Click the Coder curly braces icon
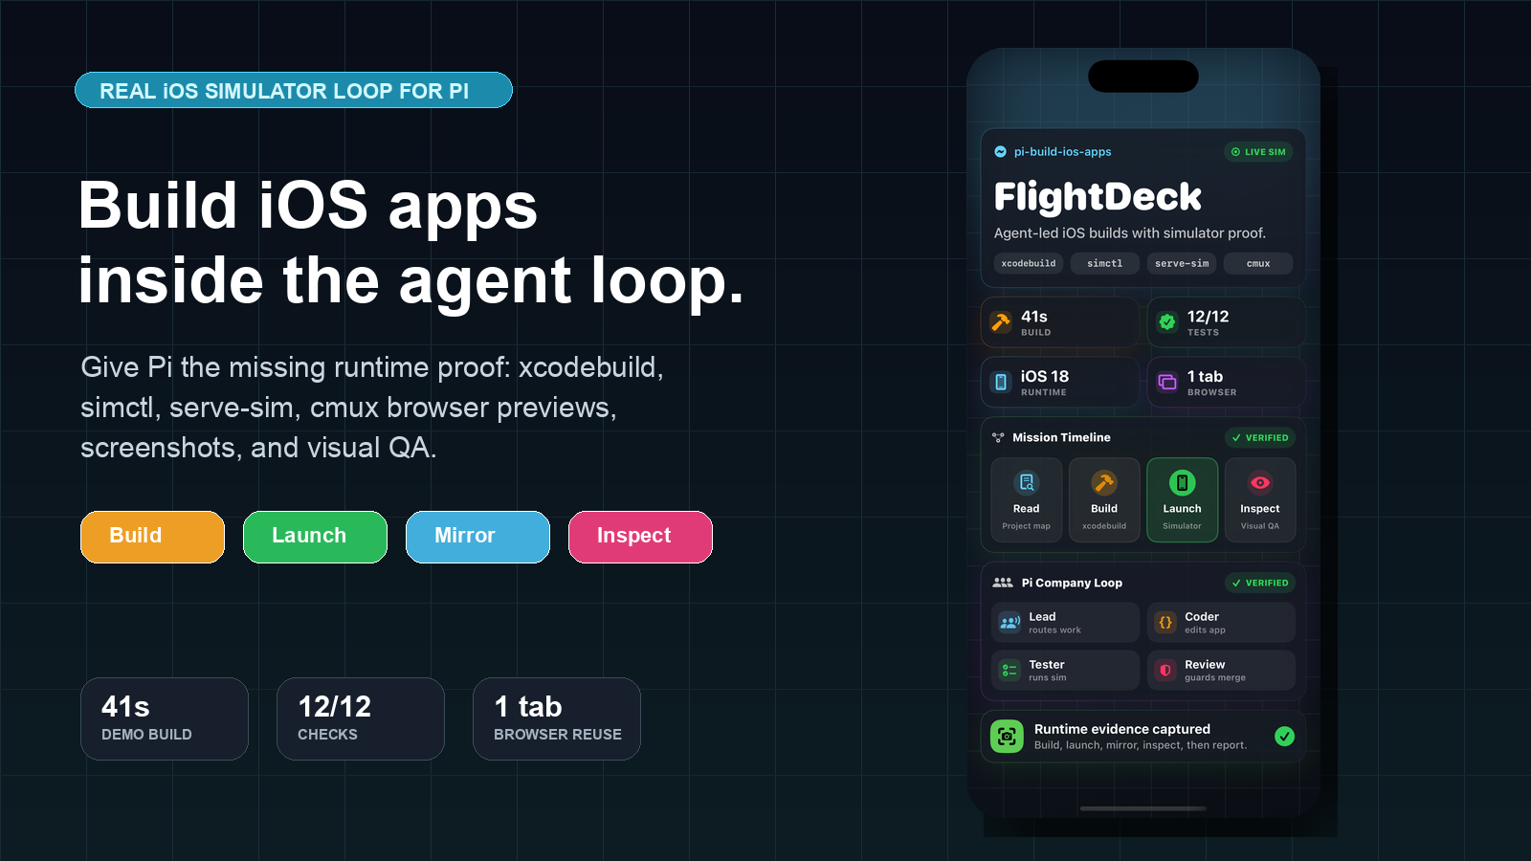This screenshot has width=1531, height=861. (x=1165, y=622)
